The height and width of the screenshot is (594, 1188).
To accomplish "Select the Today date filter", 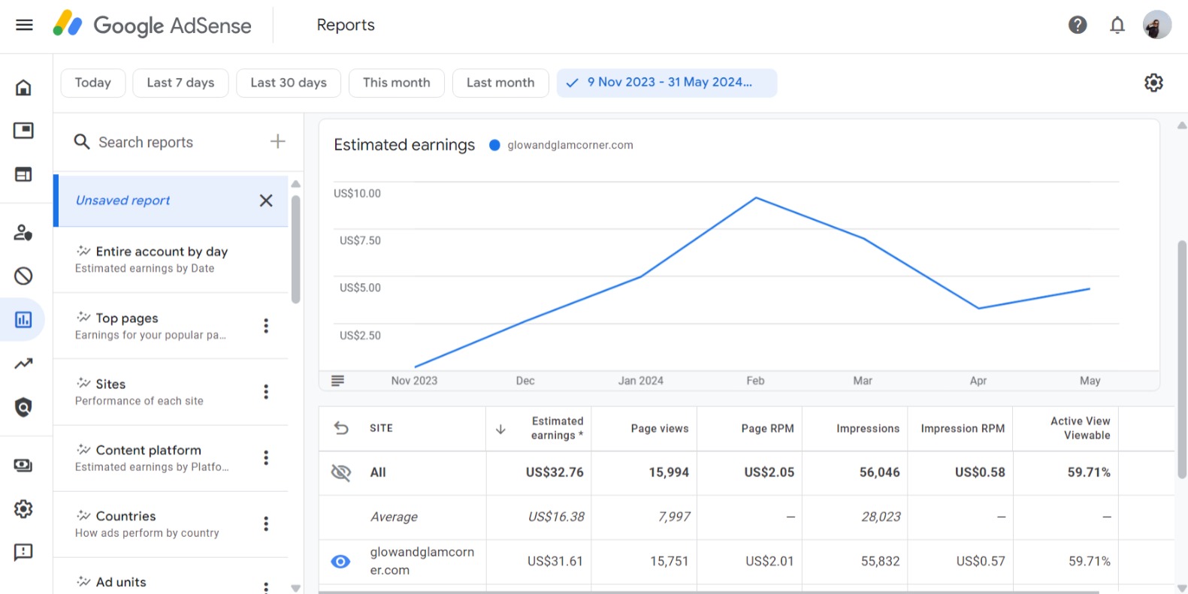I will tap(93, 83).
